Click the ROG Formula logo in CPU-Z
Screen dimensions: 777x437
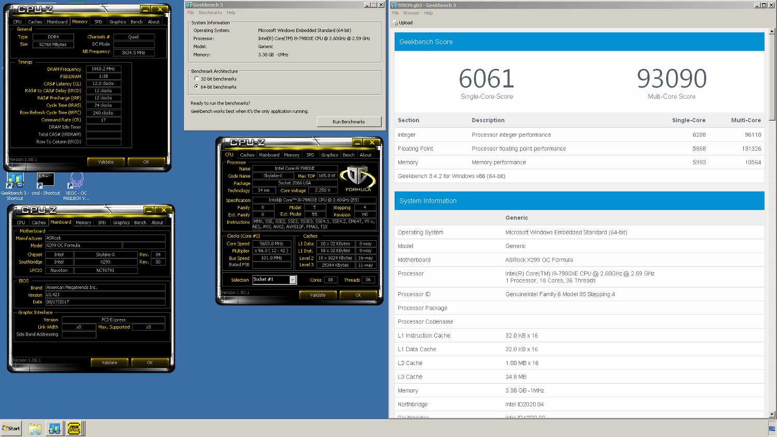pos(357,179)
